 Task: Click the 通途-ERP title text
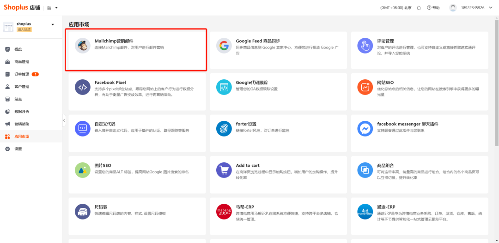pos(386,207)
